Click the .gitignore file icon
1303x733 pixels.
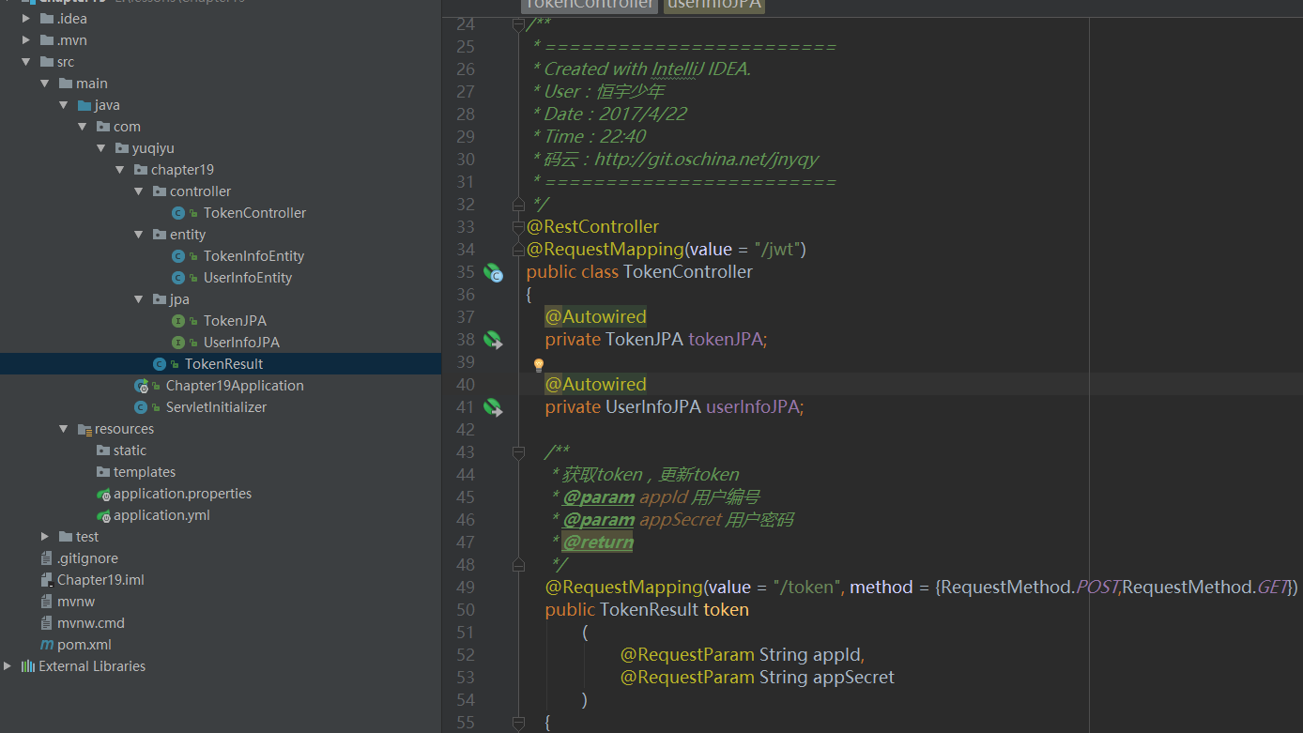[x=47, y=558]
